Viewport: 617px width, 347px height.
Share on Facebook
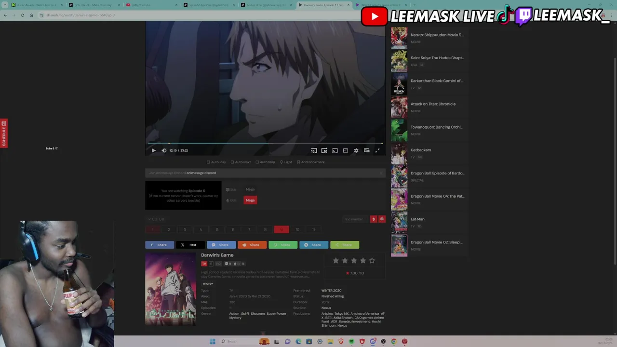pyautogui.click(x=160, y=245)
